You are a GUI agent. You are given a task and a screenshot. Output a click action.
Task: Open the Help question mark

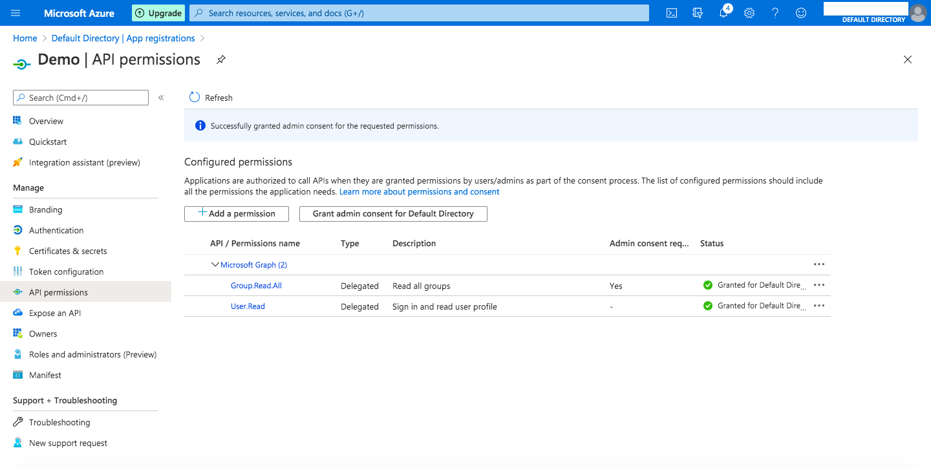[x=775, y=13]
